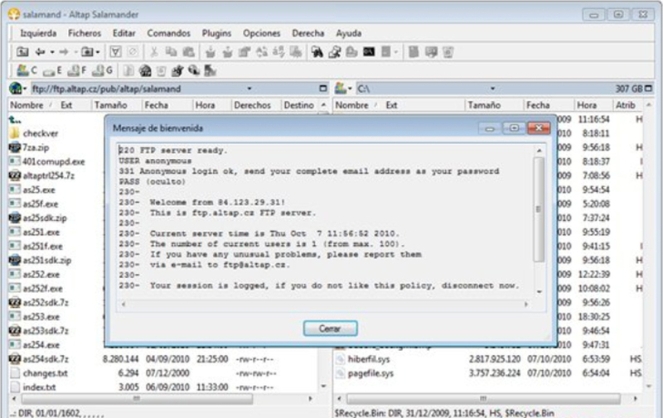This screenshot has height=418, width=663.
Task: Open Editar menu
Action: coord(123,33)
